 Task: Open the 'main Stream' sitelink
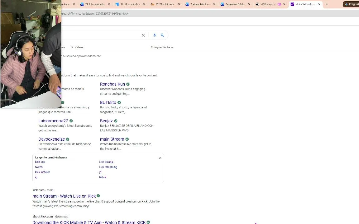[x=112, y=139]
